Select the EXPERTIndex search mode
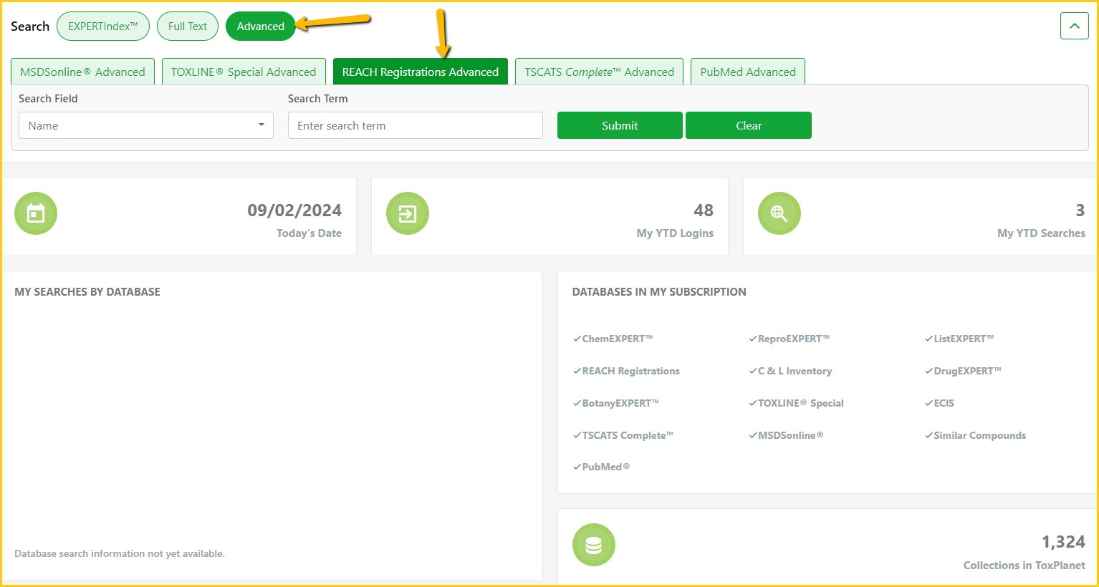 (103, 26)
